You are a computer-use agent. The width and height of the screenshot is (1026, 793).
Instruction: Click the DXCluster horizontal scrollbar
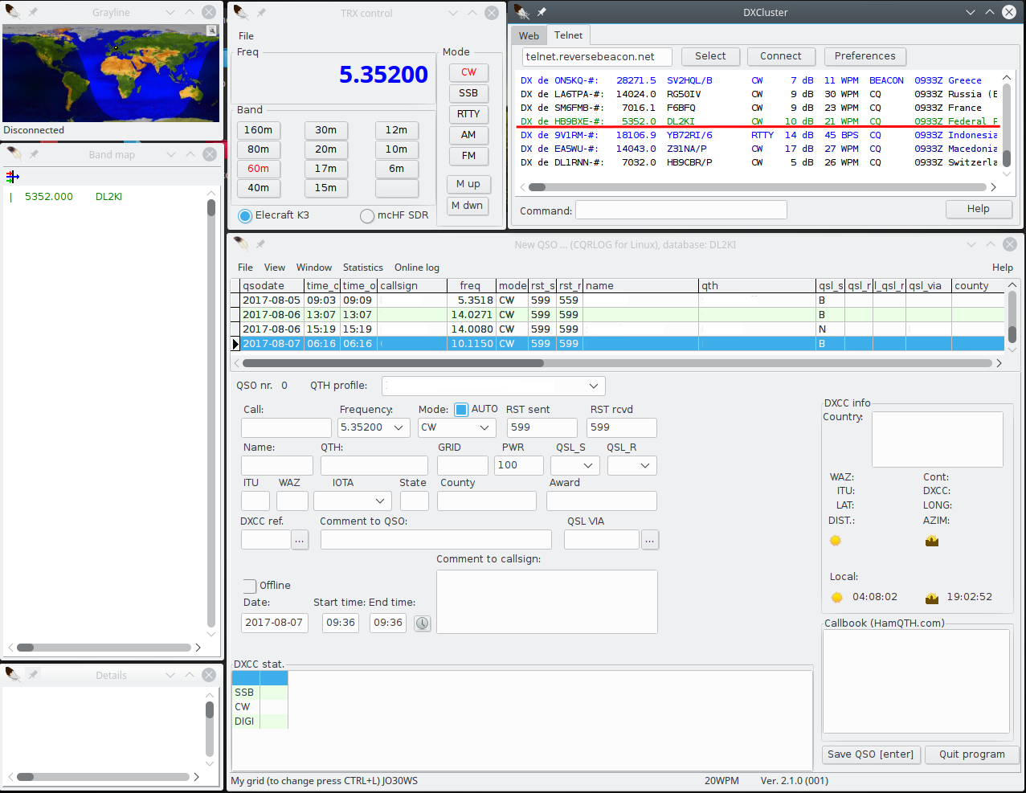click(757, 187)
